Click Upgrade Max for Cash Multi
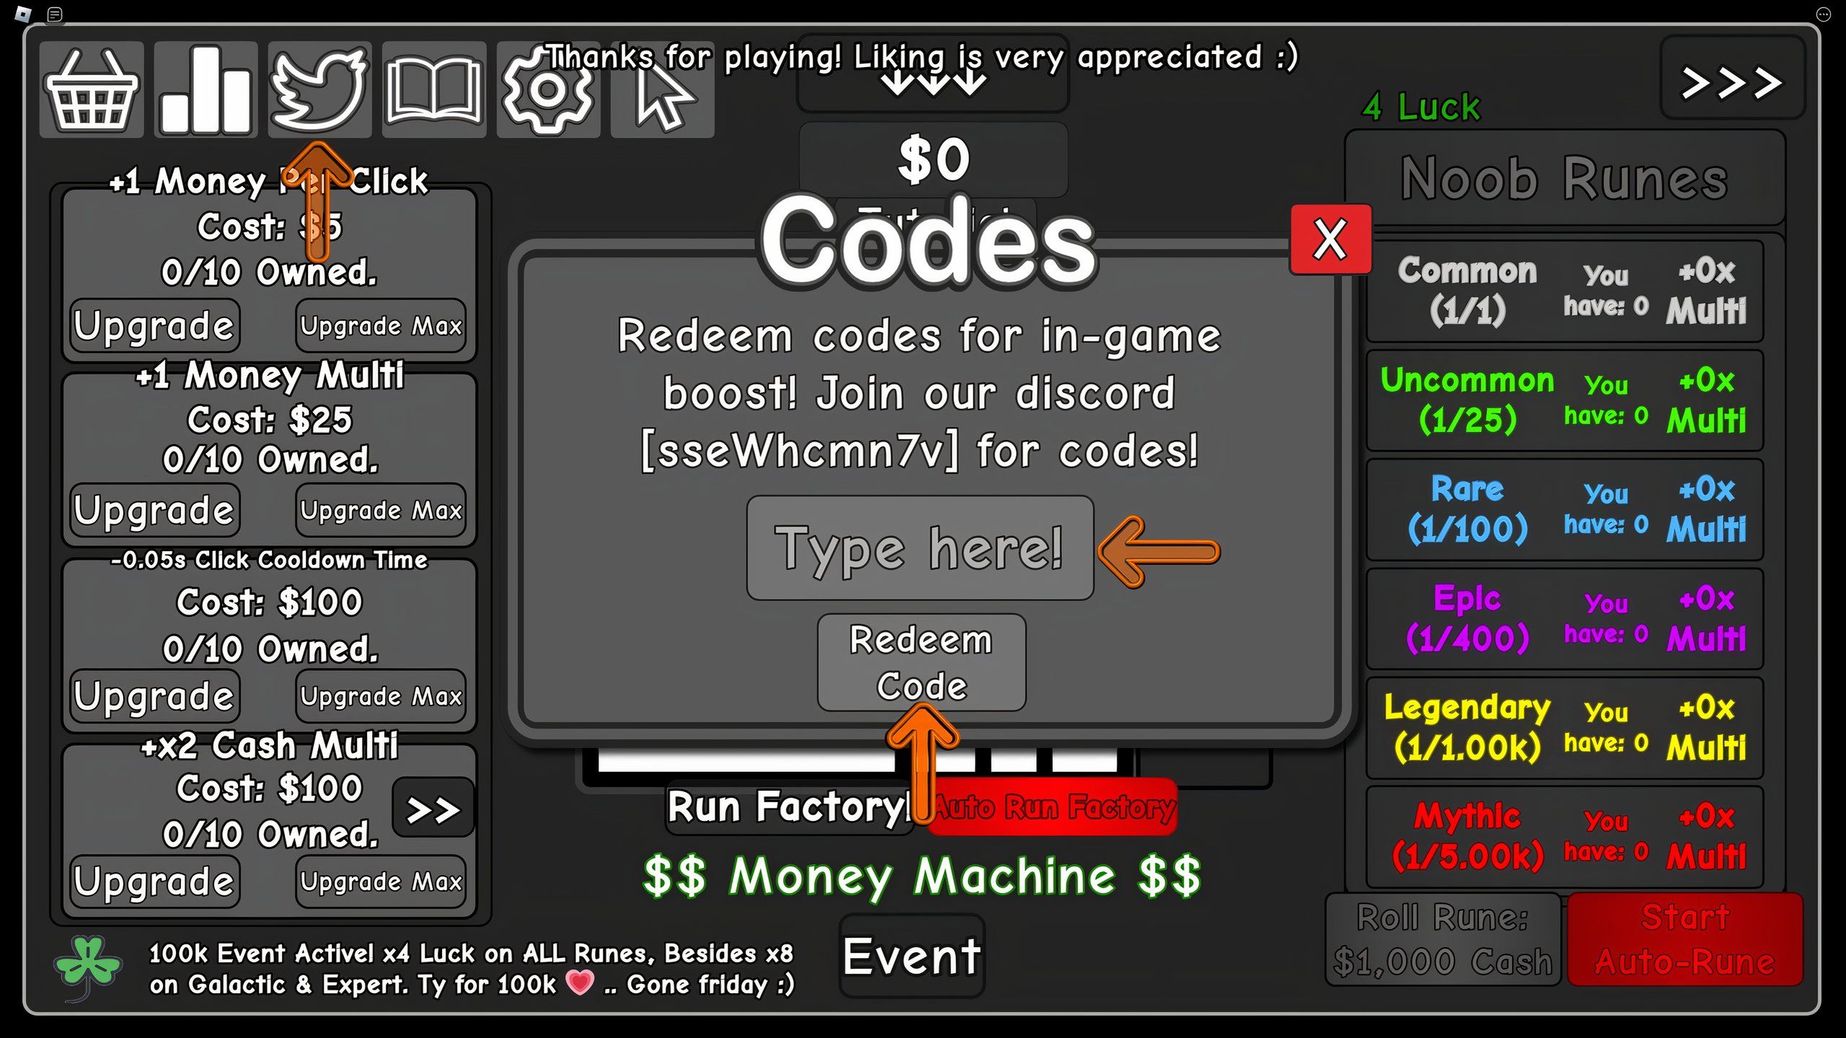The height and width of the screenshot is (1038, 1846). (x=379, y=879)
